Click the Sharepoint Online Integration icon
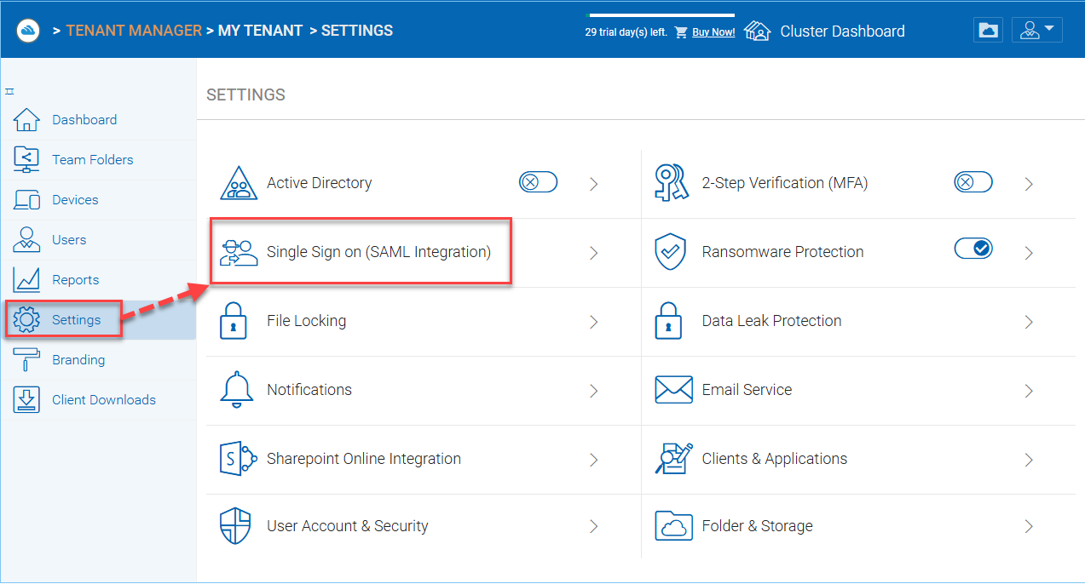This screenshot has height=584, width=1085. point(238,459)
